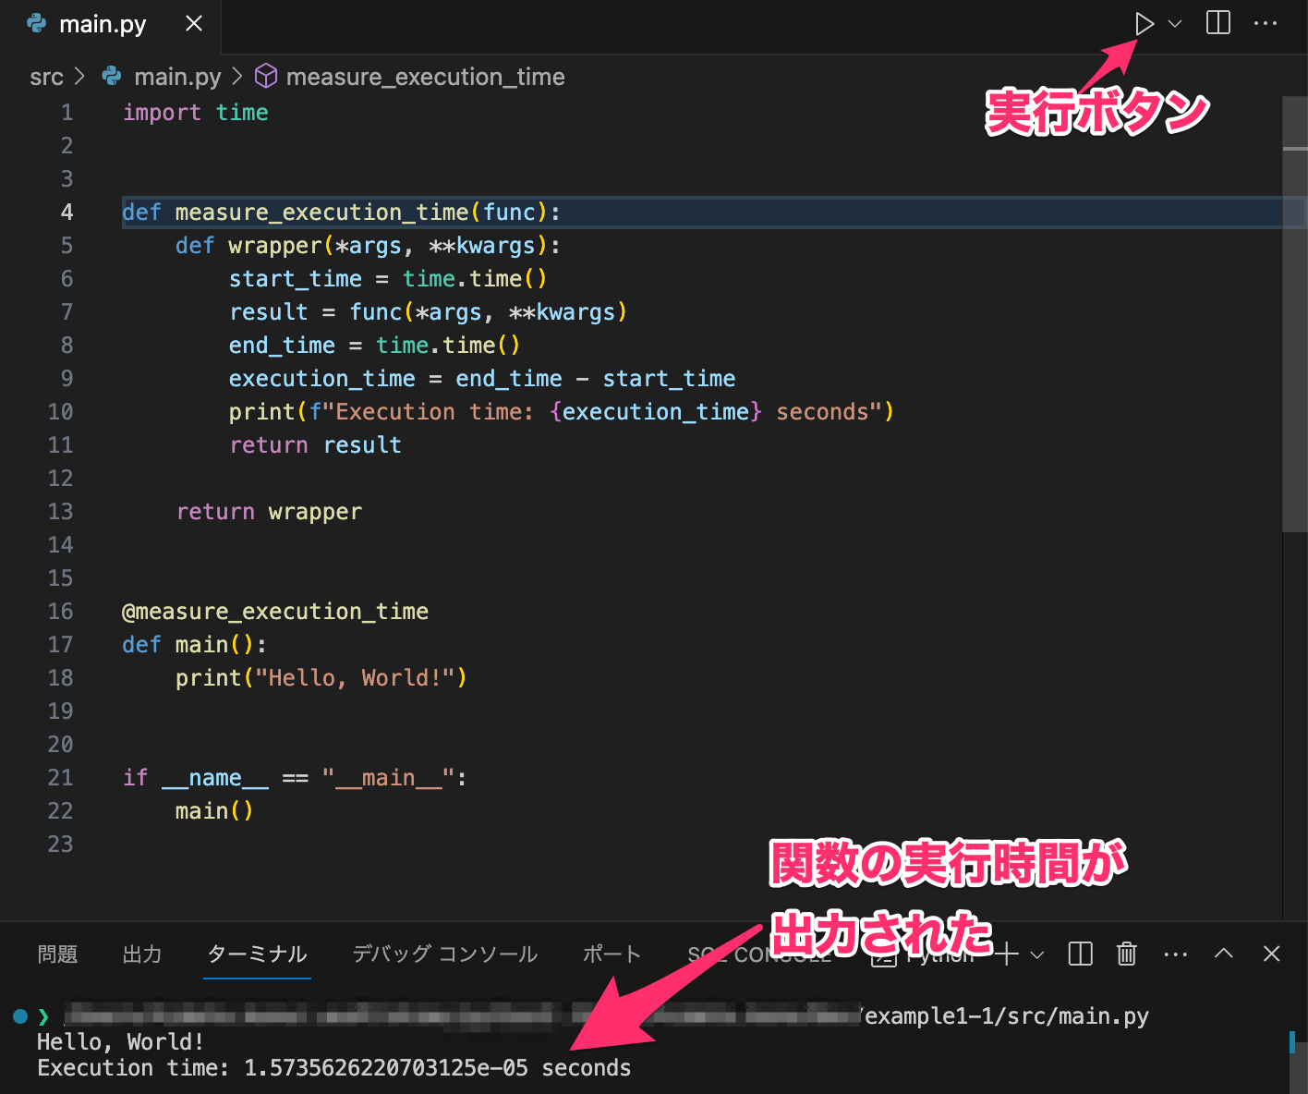Screen dimensions: 1308x1094
Task: Open additional editor actions with the ellipsis icon
Action: 1266,23
